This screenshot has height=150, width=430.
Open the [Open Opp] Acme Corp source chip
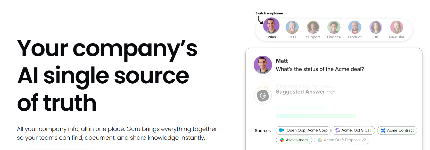tap(303, 130)
